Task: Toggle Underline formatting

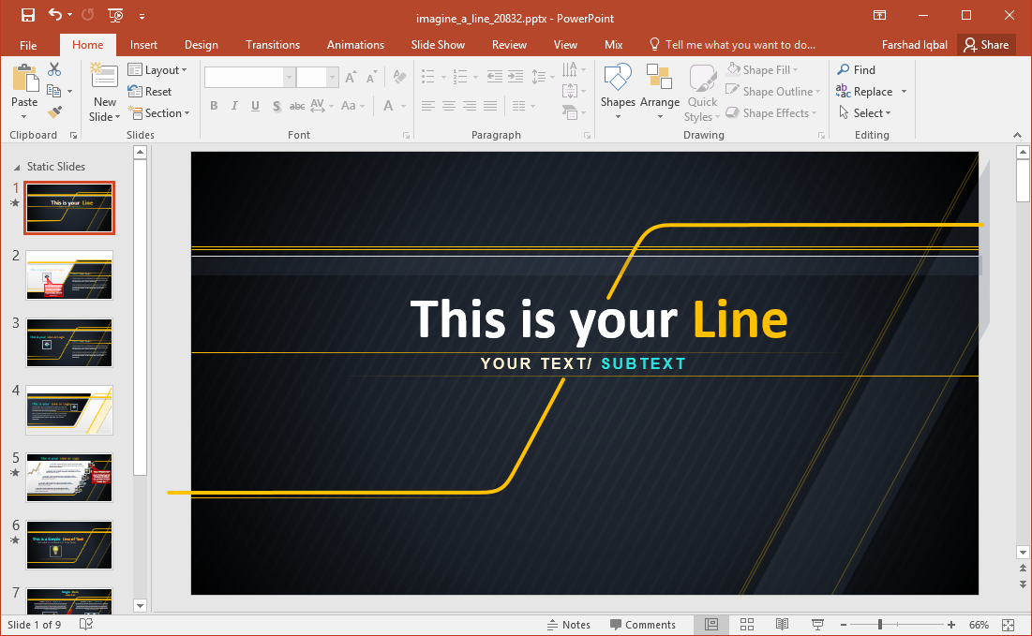Action: coord(255,106)
